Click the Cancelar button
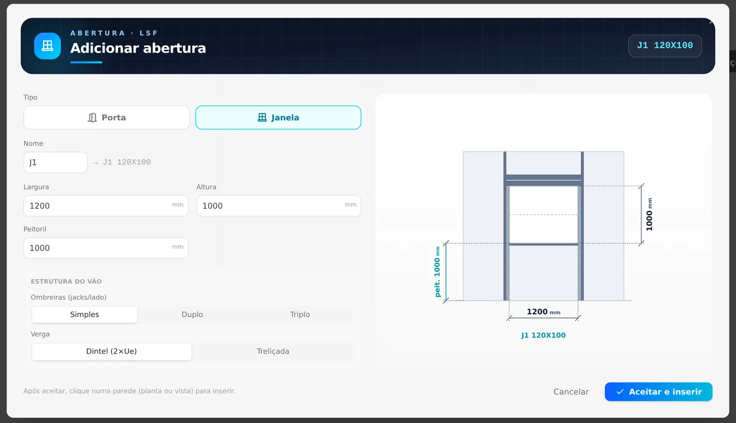Viewport: 736px width, 423px height. [571, 391]
